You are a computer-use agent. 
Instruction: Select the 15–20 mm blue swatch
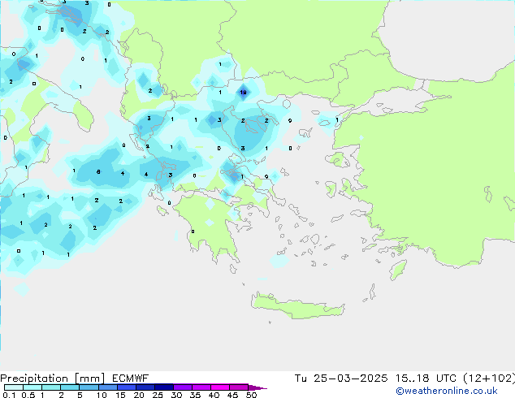pyautogui.click(x=127, y=387)
